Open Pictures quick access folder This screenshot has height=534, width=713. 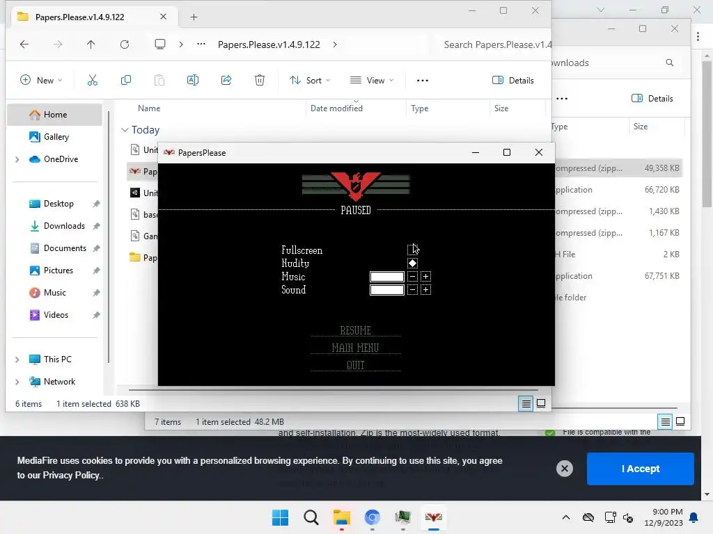point(58,270)
